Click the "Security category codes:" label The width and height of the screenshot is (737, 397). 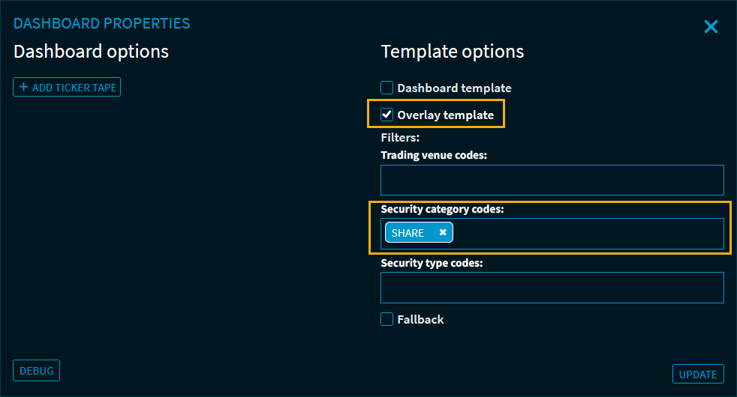442,210
